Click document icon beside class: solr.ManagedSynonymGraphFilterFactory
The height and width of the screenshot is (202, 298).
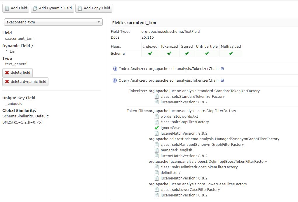click(157, 144)
